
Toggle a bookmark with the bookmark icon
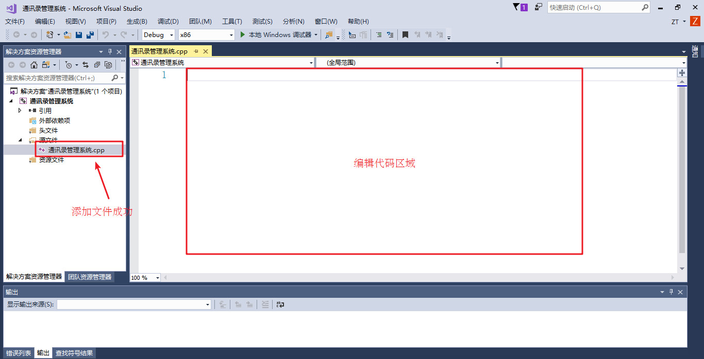405,35
